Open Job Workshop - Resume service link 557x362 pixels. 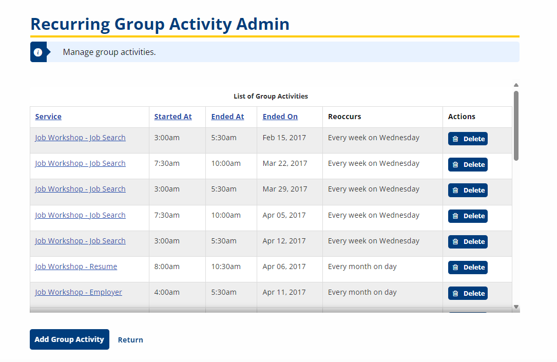click(x=76, y=266)
